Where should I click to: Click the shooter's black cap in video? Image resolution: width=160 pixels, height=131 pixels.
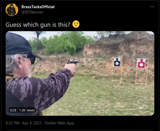tap(20, 45)
